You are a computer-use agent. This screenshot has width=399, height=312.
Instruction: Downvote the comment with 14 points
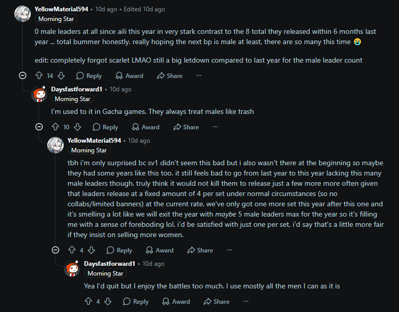(x=61, y=75)
